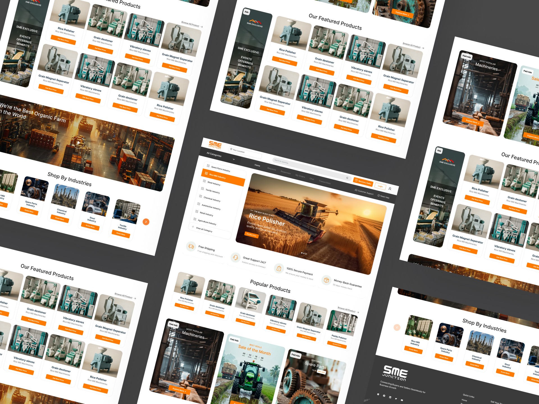The image size is (539, 404).
Task: Click the search magnifier icon in header
Action: (347, 178)
